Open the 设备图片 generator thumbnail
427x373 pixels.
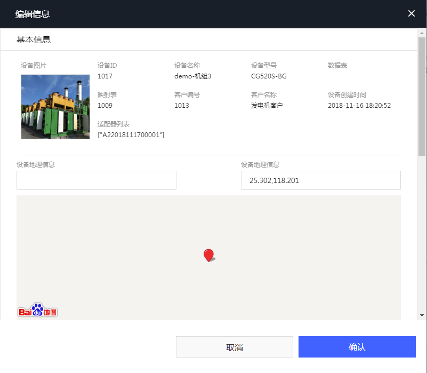55,107
